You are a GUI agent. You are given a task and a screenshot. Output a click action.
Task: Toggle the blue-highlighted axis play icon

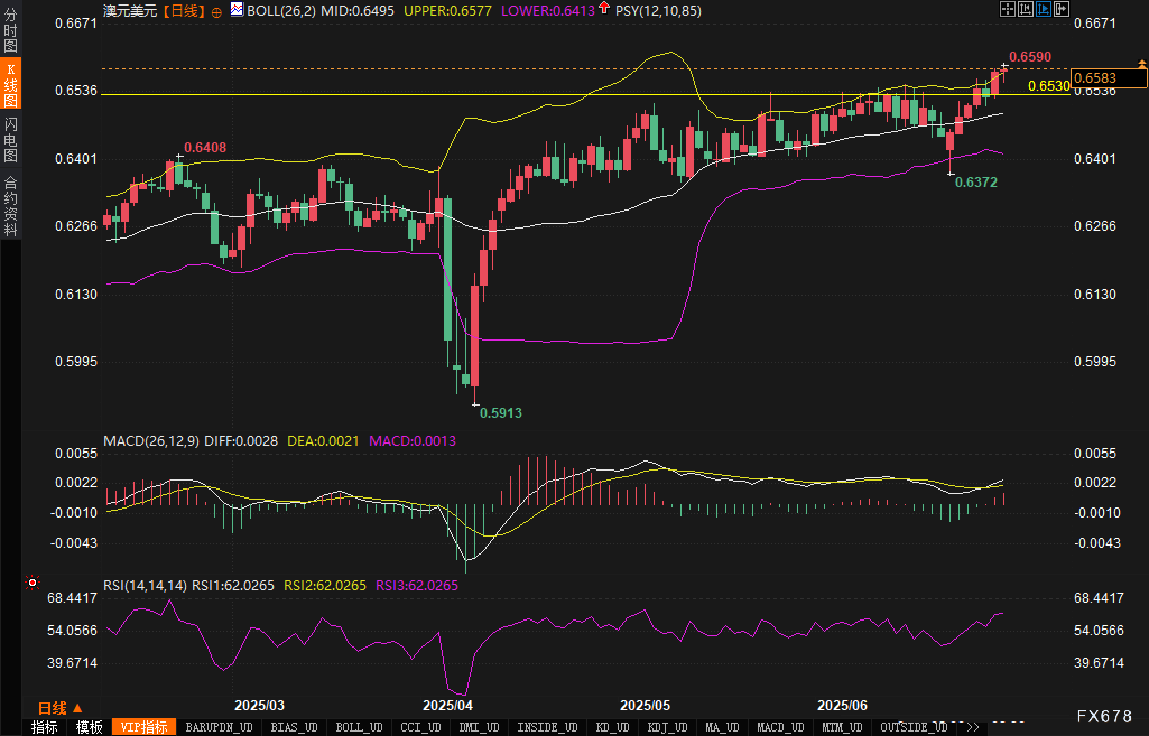pyautogui.click(x=1043, y=9)
